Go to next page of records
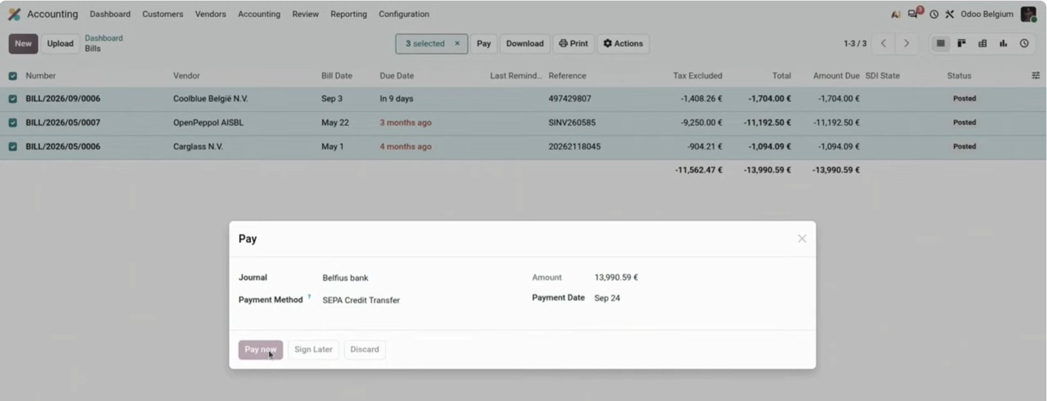This screenshot has height=401, width=1047. 906,43
